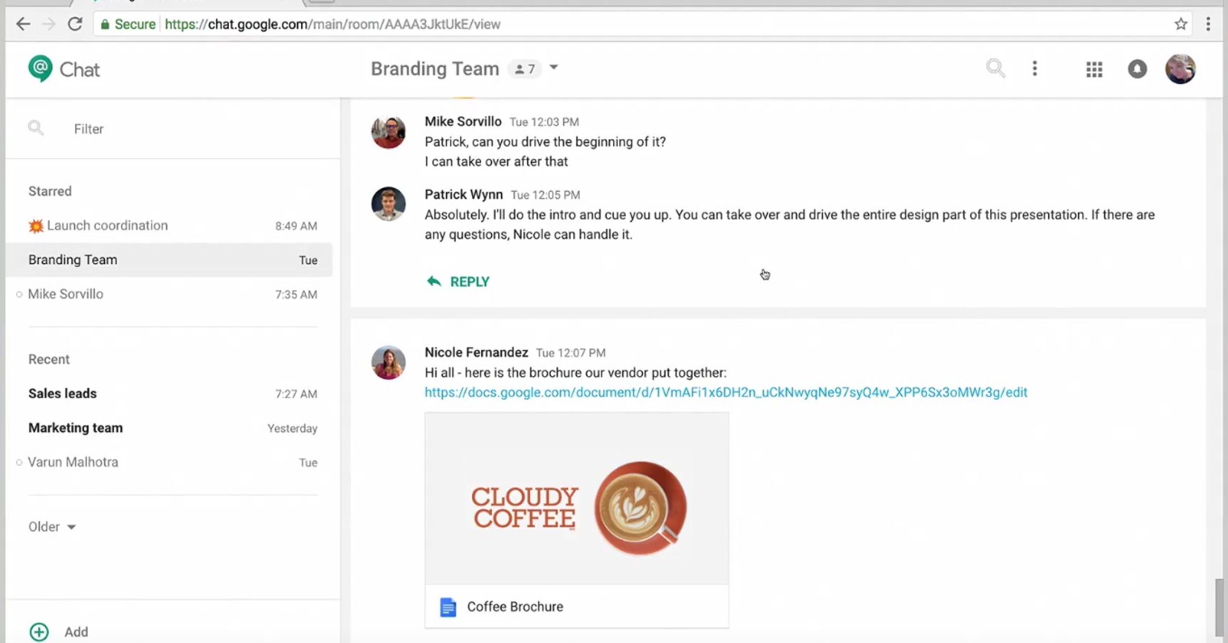The image size is (1228, 643).
Task: Open the docs.google.com brochure link
Action: click(x=725, y=392)
